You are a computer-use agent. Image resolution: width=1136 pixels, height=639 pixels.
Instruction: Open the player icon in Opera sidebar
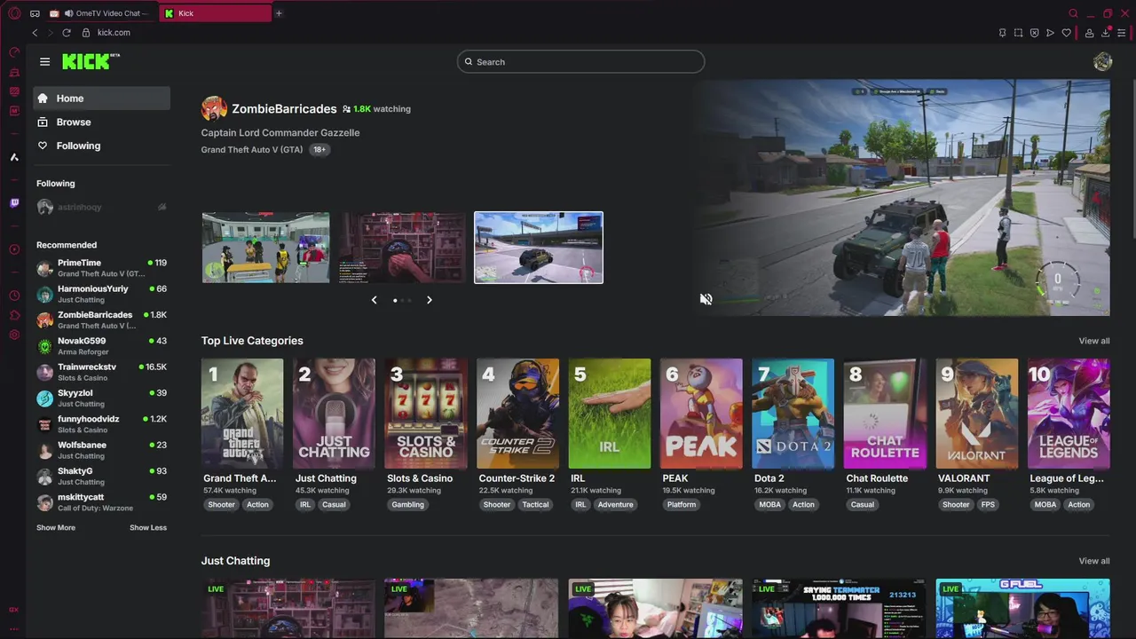(x=14, y=249)
